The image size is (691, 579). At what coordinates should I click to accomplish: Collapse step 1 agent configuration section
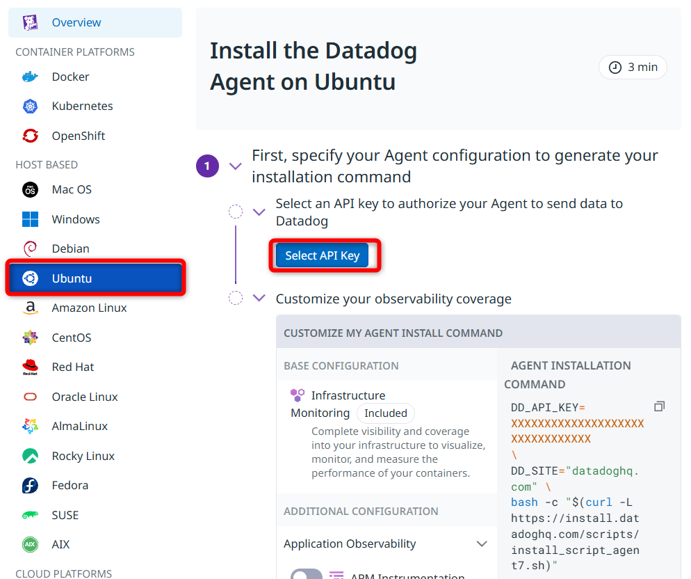click(236, 166)
